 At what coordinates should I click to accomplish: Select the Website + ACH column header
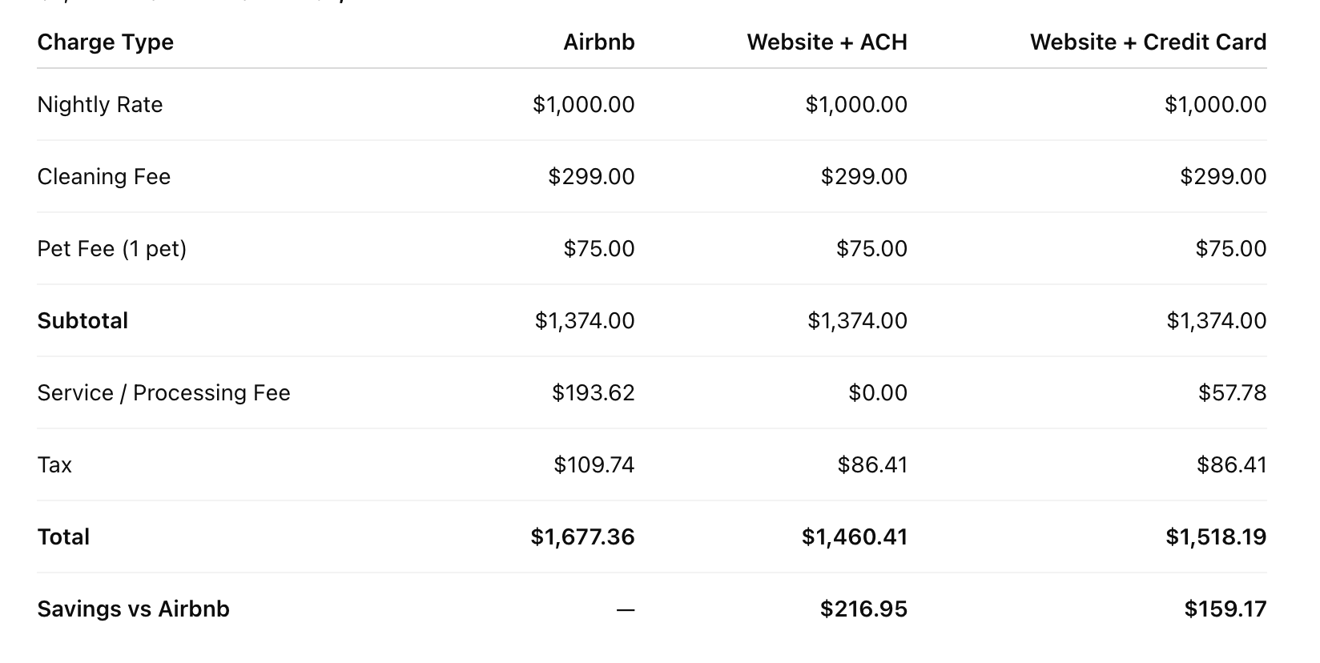pyautogui.click(x=827, y=42)
